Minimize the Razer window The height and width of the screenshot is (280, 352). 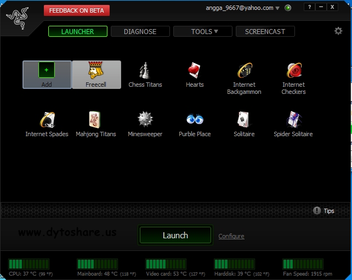(321, 7)
